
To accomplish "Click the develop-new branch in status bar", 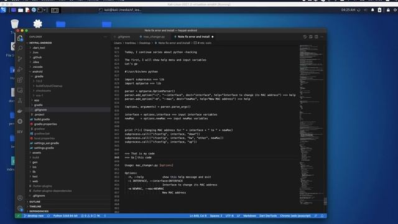I will (34, 216).
